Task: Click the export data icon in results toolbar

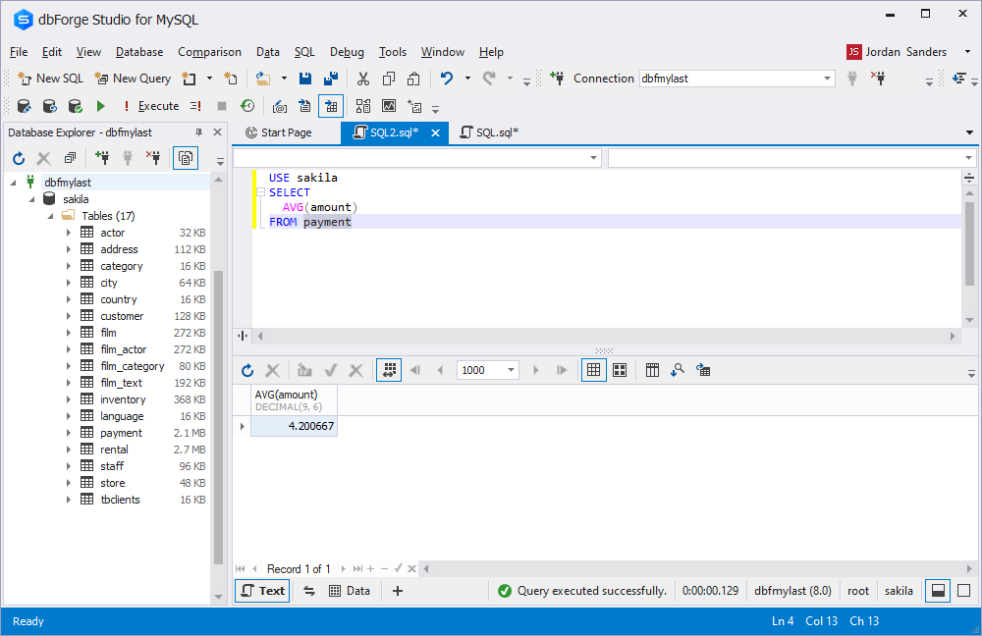Action: coord(703,370)
